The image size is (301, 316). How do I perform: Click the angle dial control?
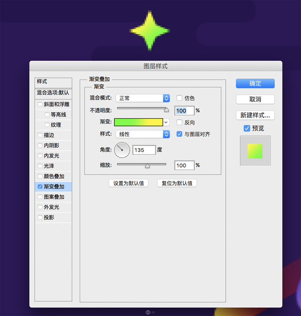point(122,150)
